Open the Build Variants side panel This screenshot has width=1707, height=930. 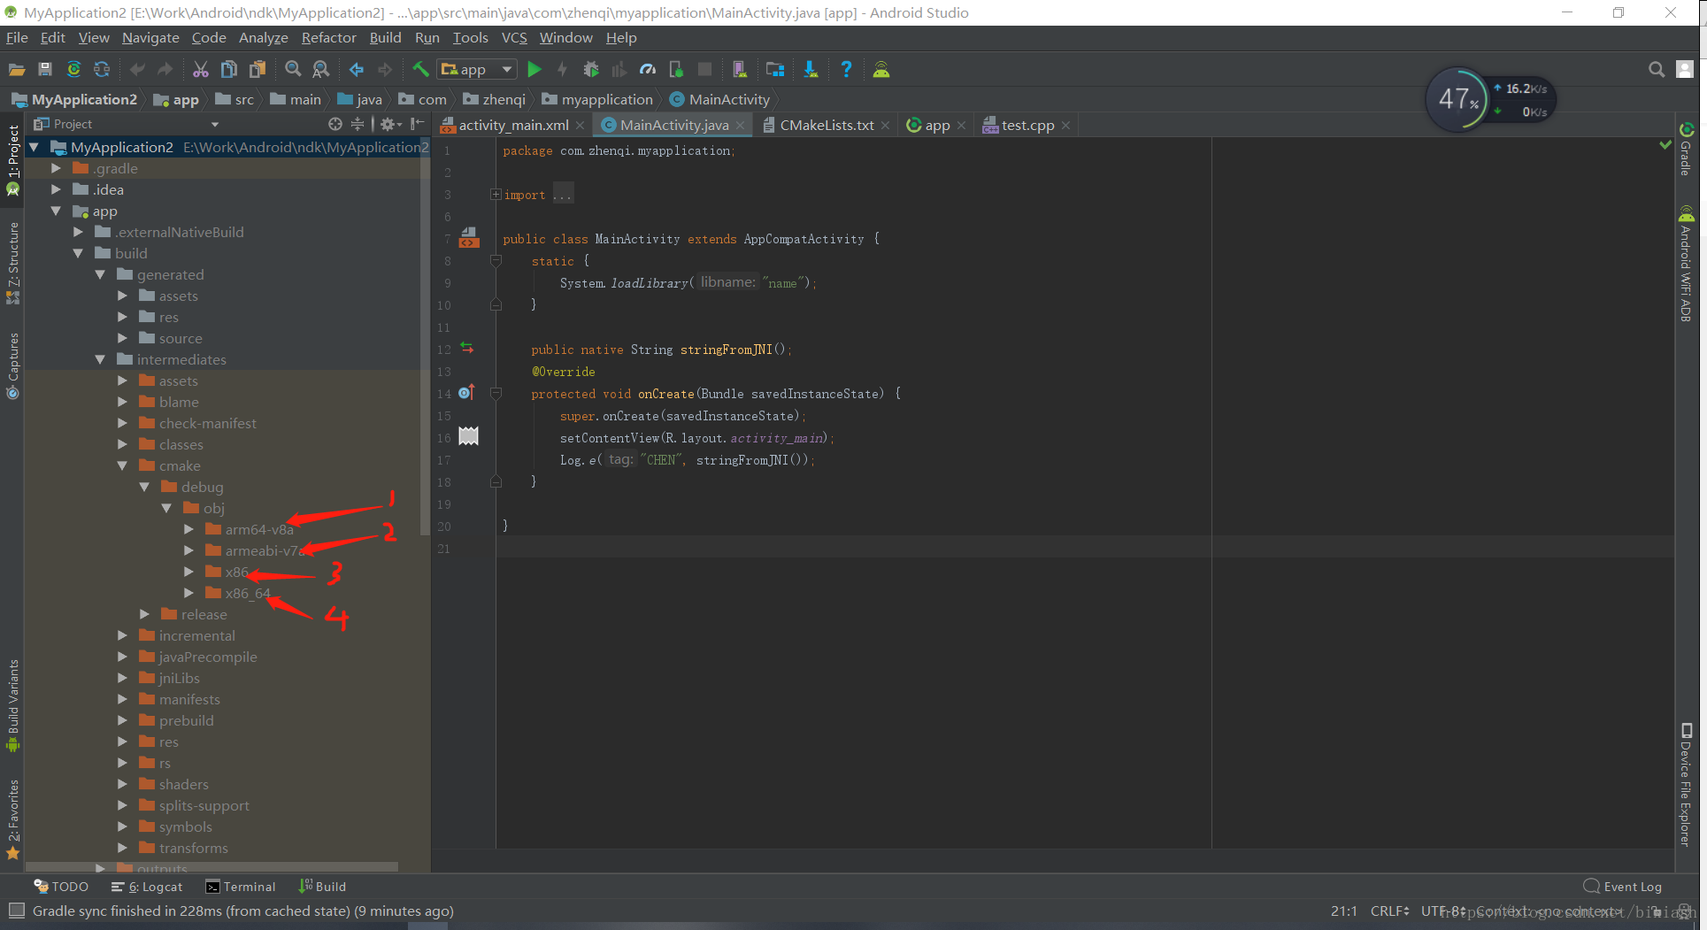(12, 705)
